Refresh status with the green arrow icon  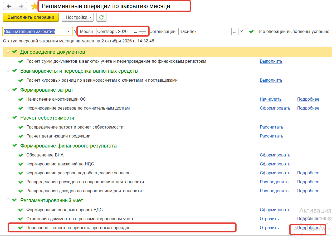point(101,17)
